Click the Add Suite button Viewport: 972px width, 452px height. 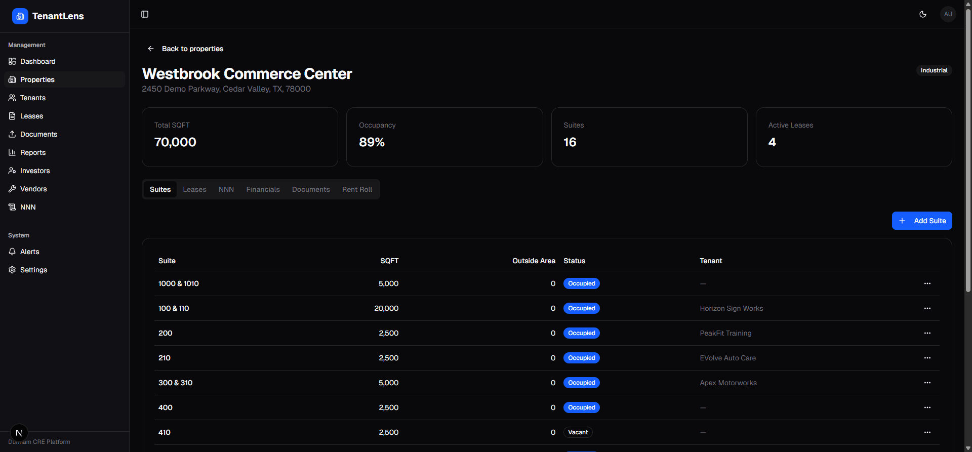[x=922, y=221]
